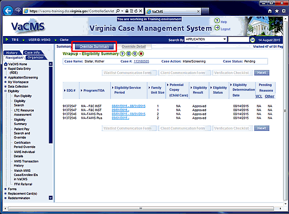Open the Search By APPLICATION dropdown

pyautogui.click(x=224, y=39)
